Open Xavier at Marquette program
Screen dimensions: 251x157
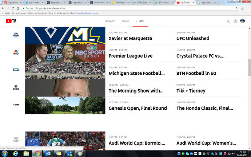point(130,39)
